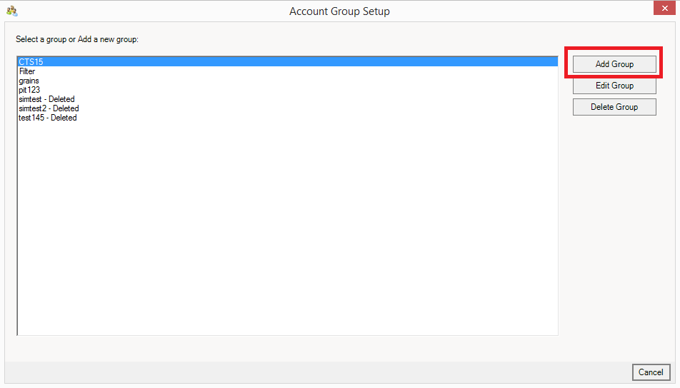Select the Filter group entry
The image size is (680, 388).
click(x=27, y=71)
